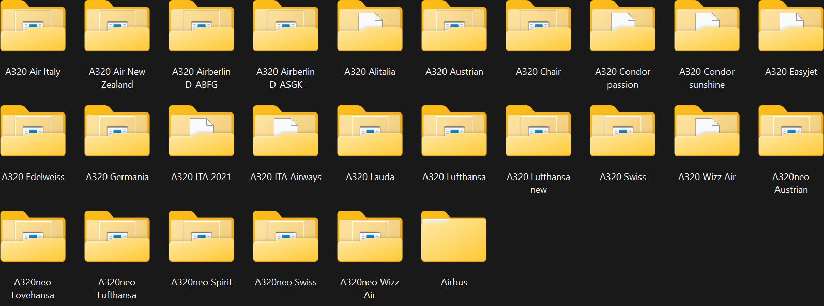
Task: Click the A320 Airberlin D-ASGK folder icon
Action: coord(286,26)
